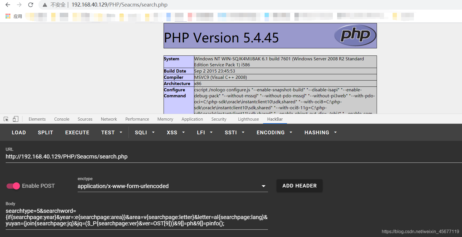Open the enctype dropdown

coord(173,186)
